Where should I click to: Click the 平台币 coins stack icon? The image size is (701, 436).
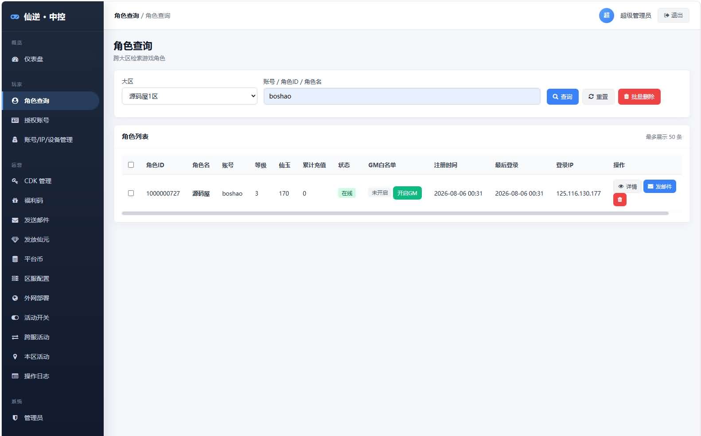(15, 259)
